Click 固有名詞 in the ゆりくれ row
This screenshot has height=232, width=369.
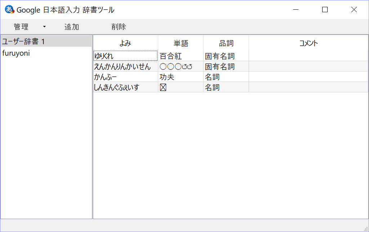(226, 56)
